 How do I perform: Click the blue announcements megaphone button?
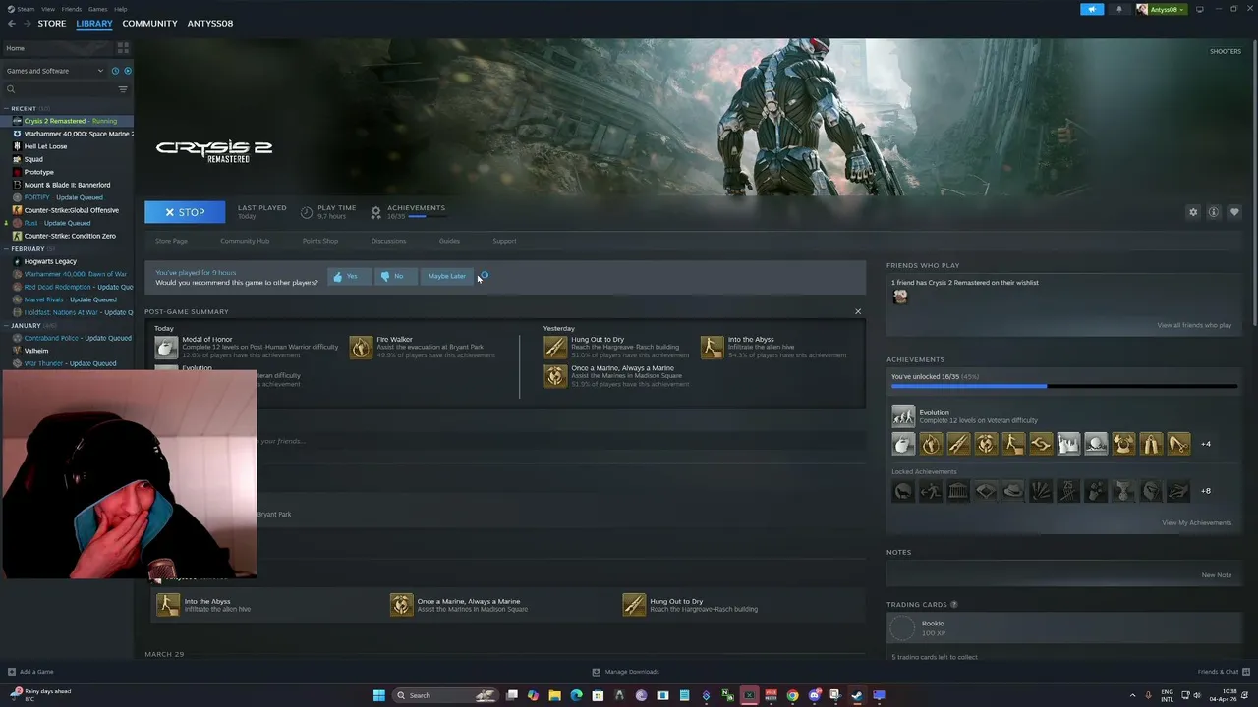pos(1092,9)
